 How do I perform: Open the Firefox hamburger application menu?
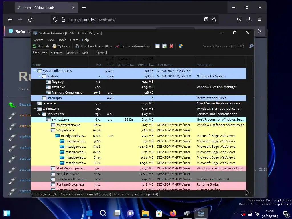click(260, 19)
